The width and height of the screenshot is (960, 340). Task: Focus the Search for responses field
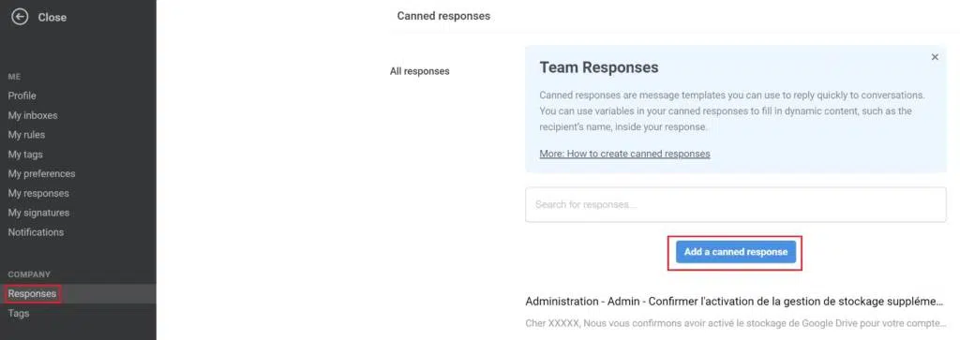(x=735, y=204)
